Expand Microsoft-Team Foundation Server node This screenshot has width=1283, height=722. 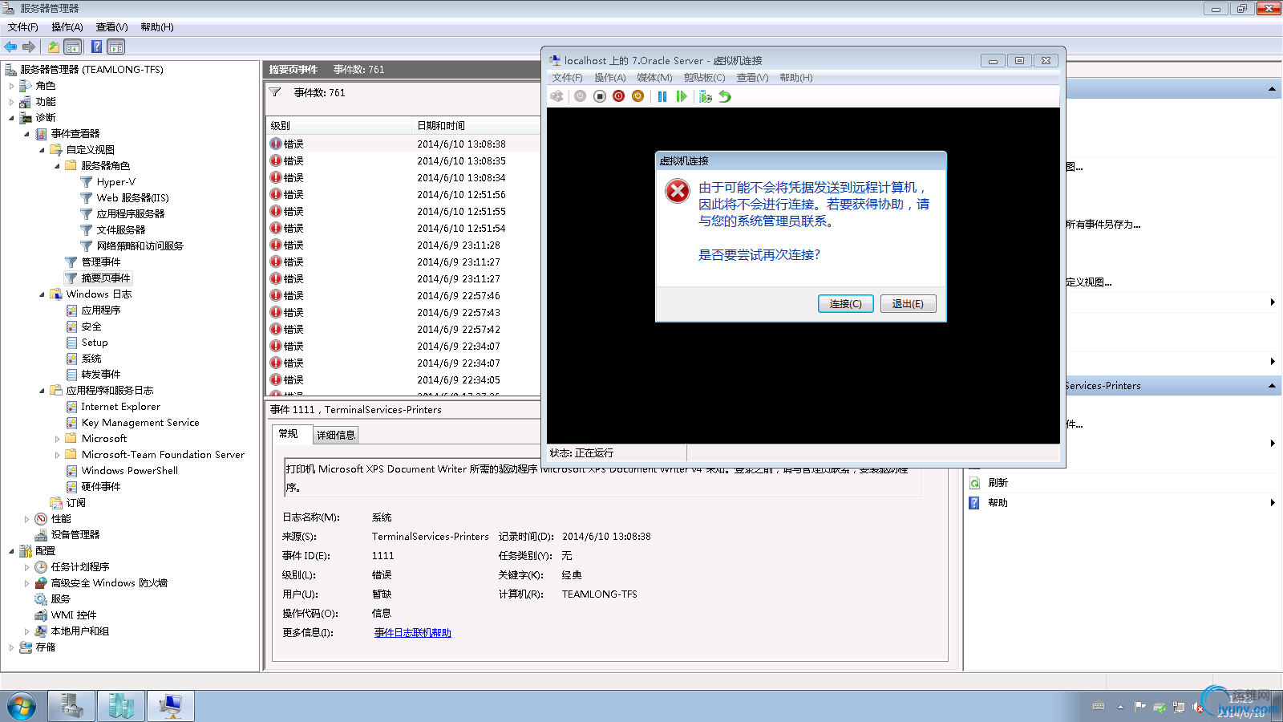coord(57,455)
